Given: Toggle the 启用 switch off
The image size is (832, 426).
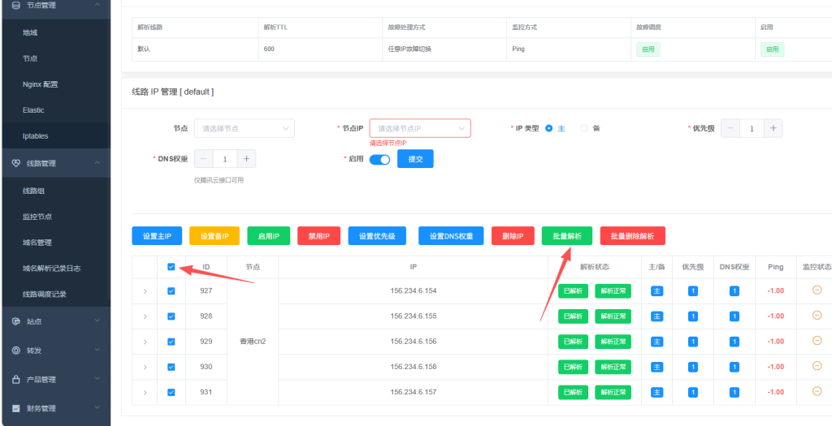Looking at the screenshot, I should [379, 160].
